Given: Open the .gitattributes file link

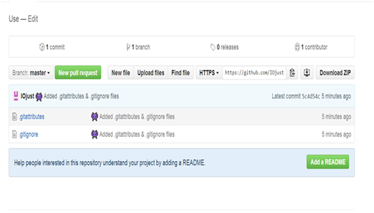Looking at the screenshot, I should pyautogui.click(x=32, y=117).
